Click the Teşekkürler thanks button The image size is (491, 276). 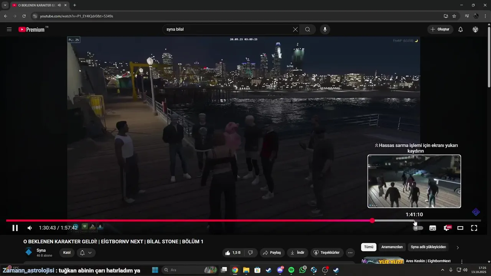[327, 253]
